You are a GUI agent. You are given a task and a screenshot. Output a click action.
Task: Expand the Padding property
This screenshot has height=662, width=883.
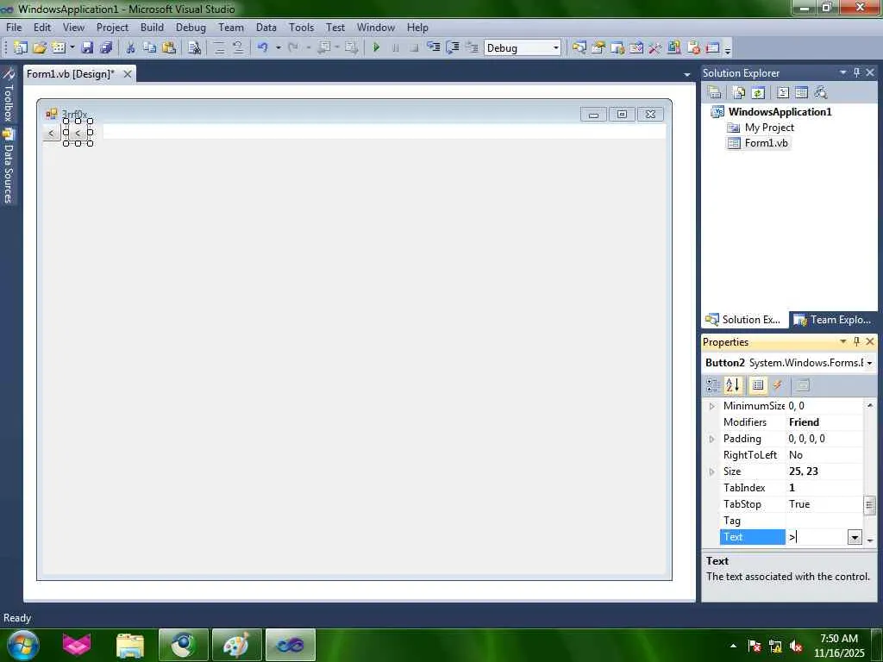point(711,439)
